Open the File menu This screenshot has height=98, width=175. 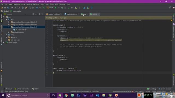click(x=2, y=4)
